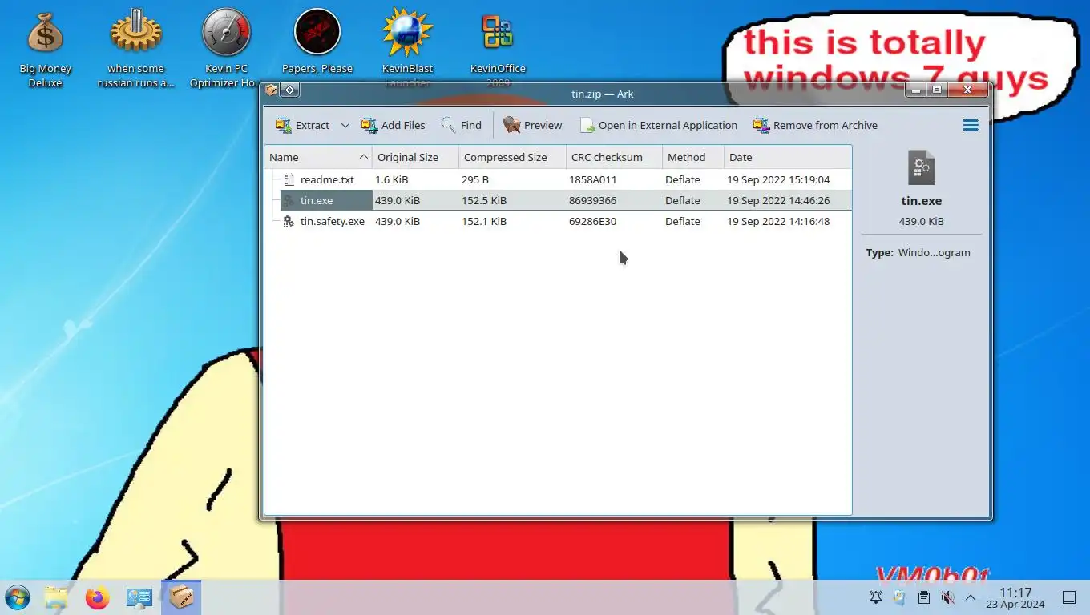Click the bold tin.exe name in info panel
Screen dimensions: 1090x615
pos(921,201)
